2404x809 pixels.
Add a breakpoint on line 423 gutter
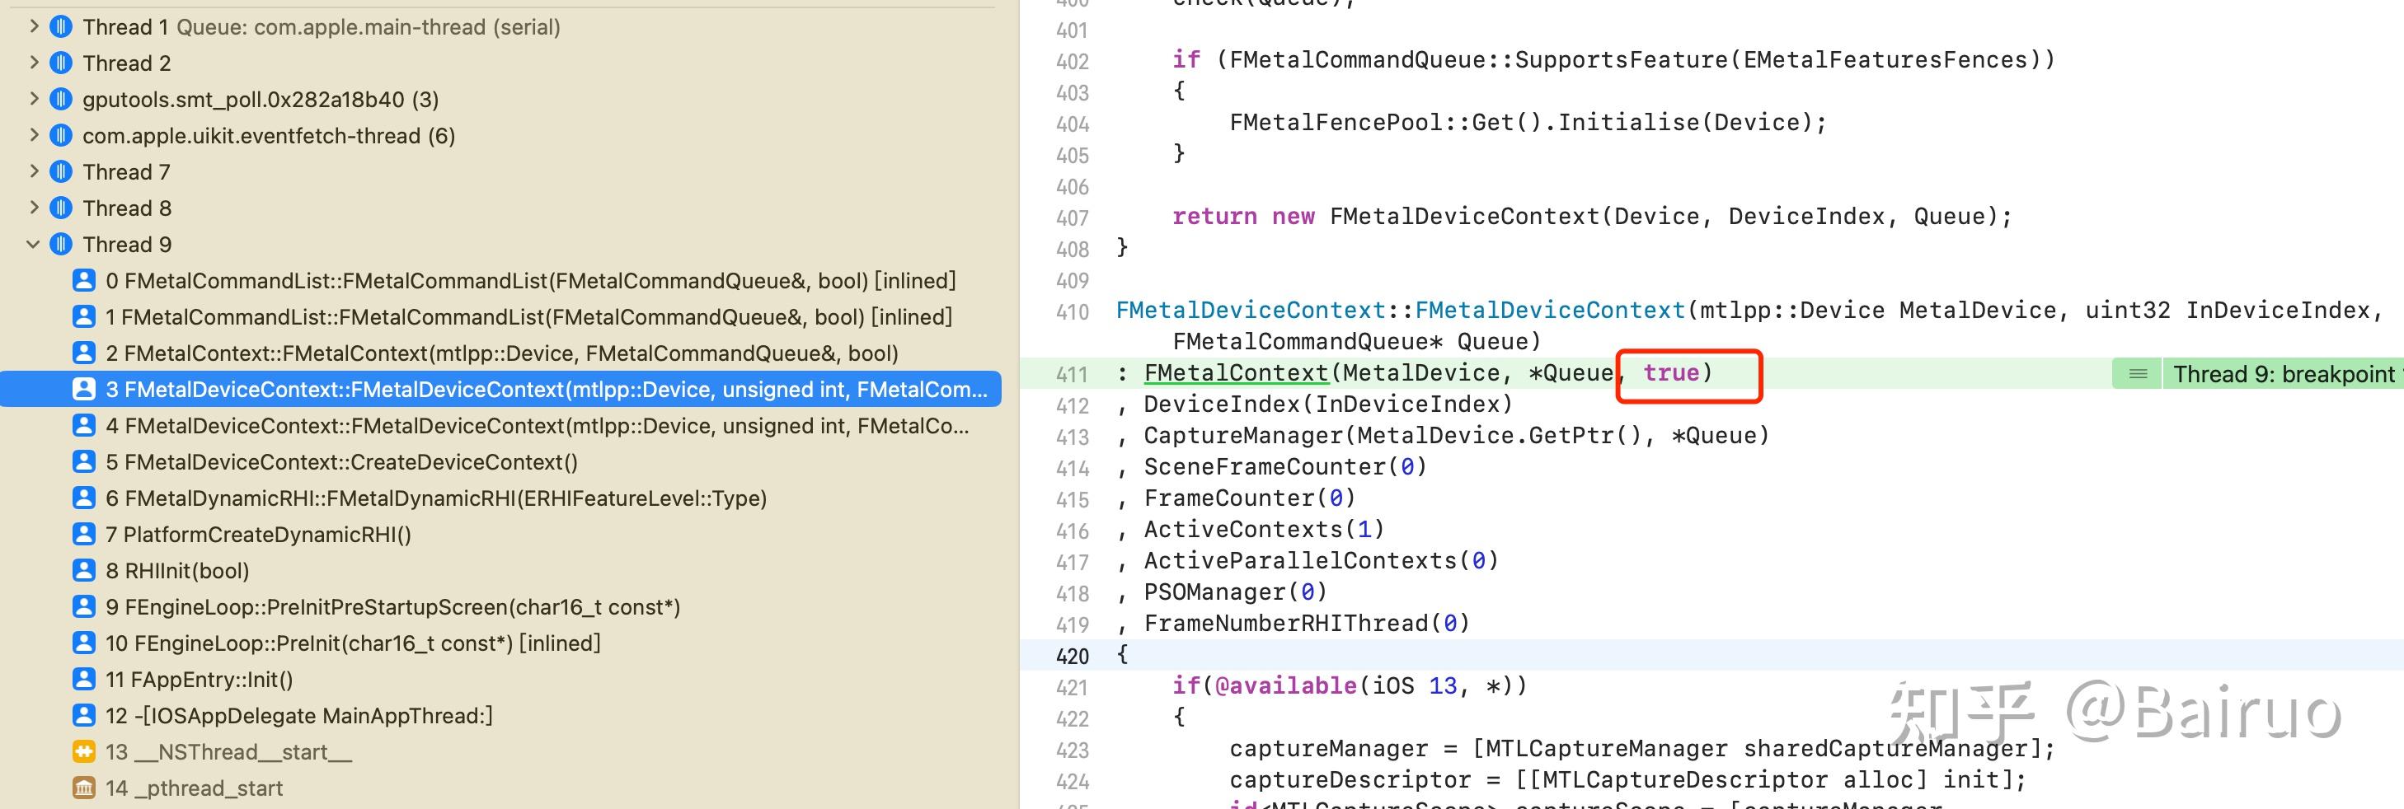(1072, 748)
